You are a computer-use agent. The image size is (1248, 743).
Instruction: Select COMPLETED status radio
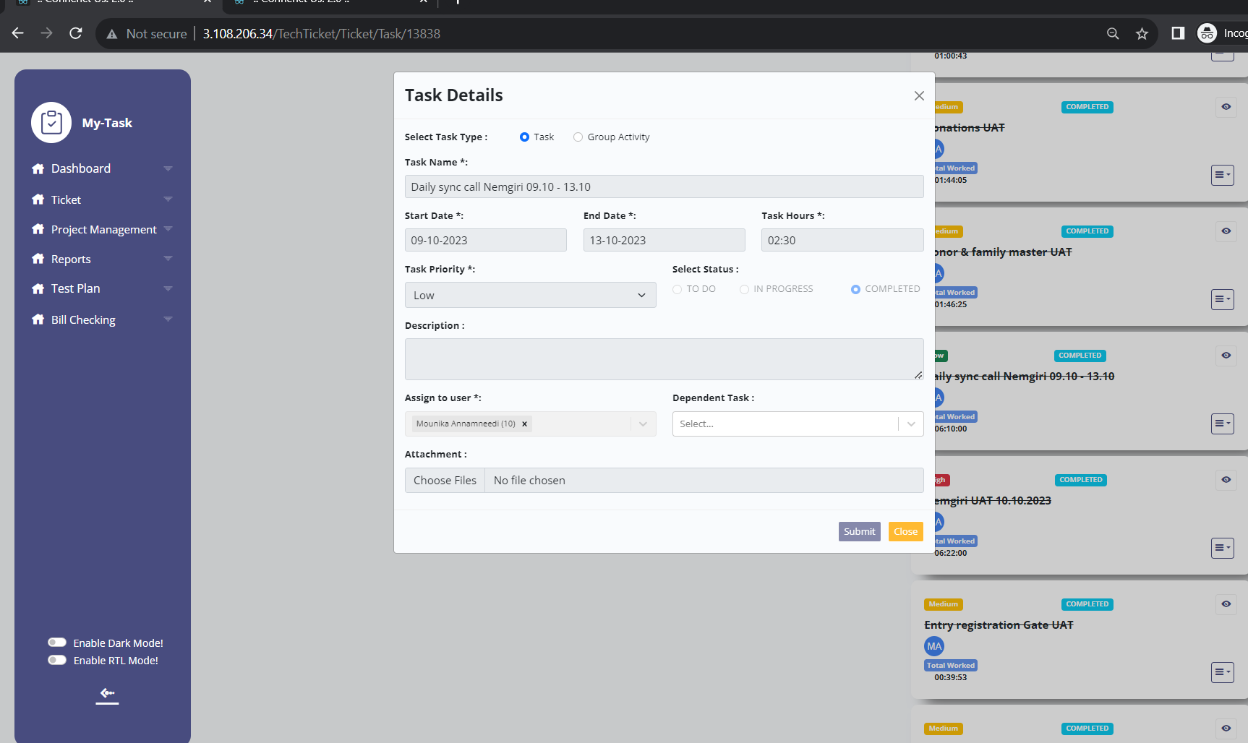pos(856,289)
